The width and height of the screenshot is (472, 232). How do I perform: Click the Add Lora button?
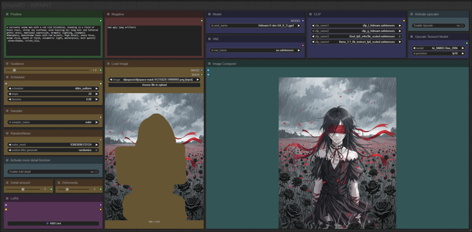click(x=53, y=224)
